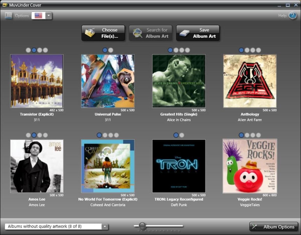Select the TRON: Legacy Reconfigured album cover
301x235 pixels.
(179, 166)
